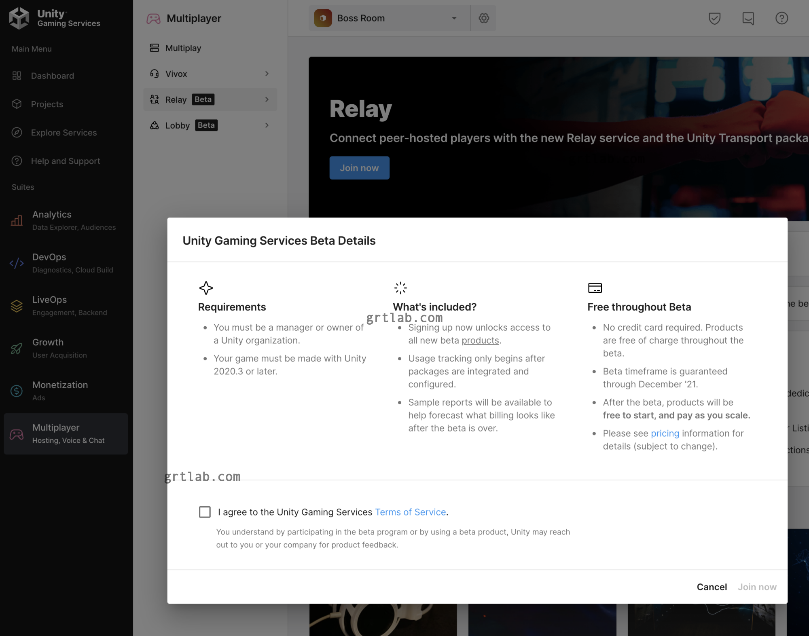Open the project settings gear icon

click(x=484, y=18)
